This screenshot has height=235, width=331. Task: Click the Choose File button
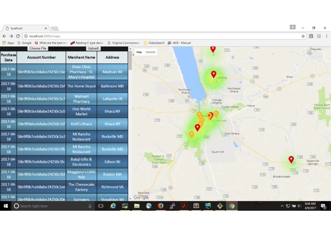tap(38, 48)
